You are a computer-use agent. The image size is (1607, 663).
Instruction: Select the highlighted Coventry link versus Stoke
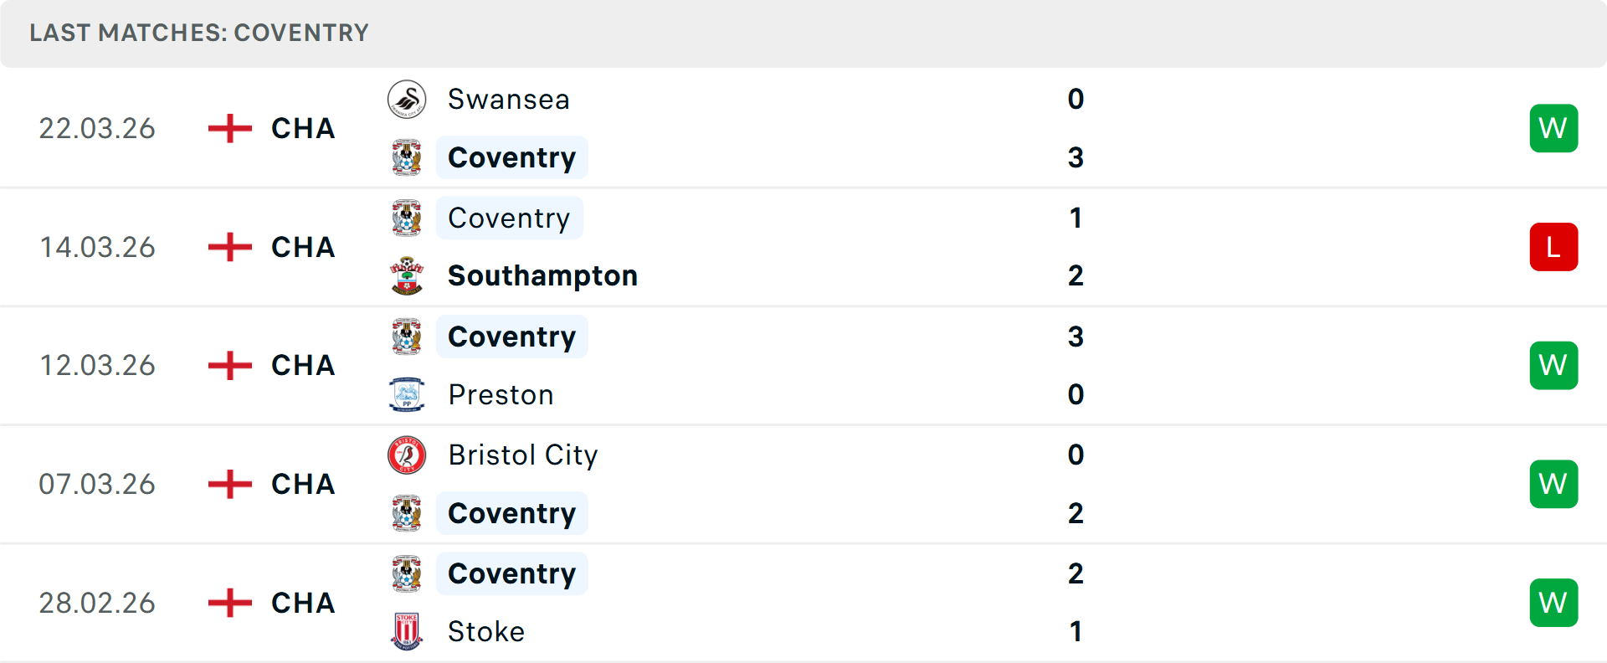coord(511,573)
